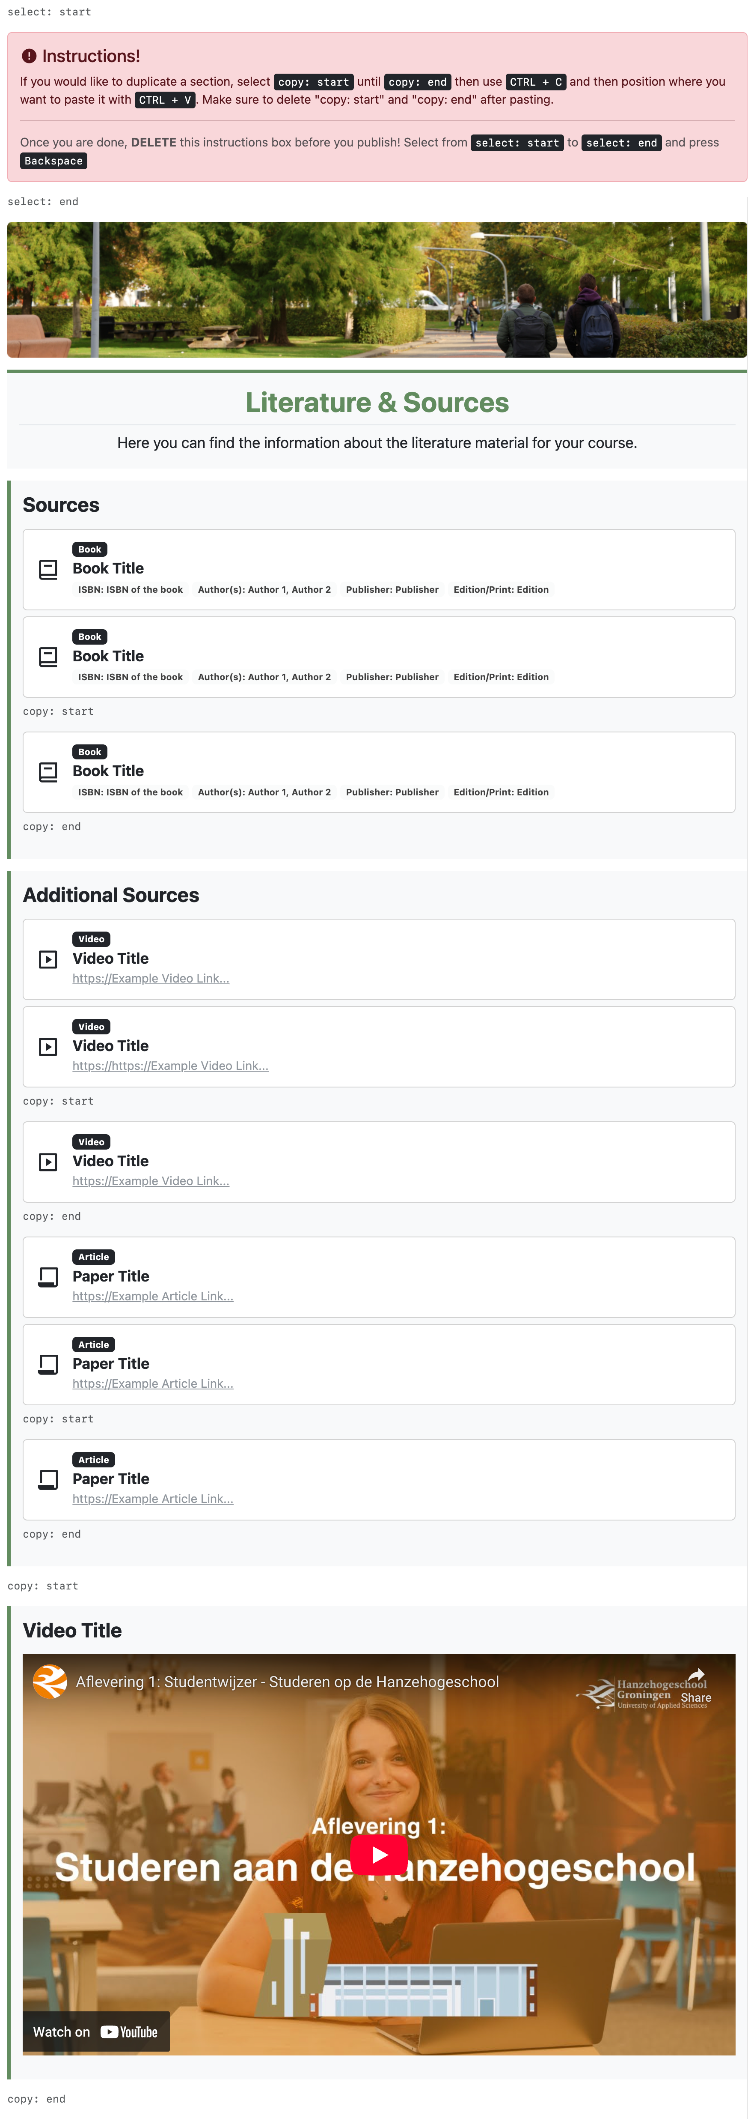748x2121 pixels.
Task: Click the Additional Sources section heading
Action: pyautogui.click(x=111, y=895)
